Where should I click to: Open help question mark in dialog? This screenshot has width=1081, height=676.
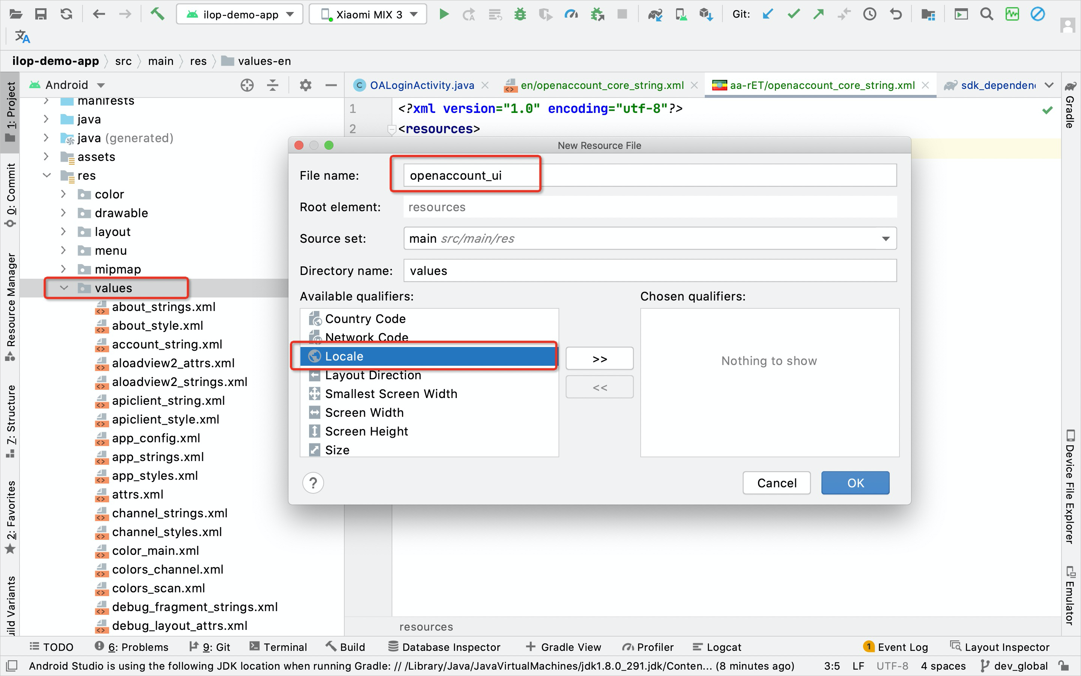pyautogui.click(x=313, y=483)
